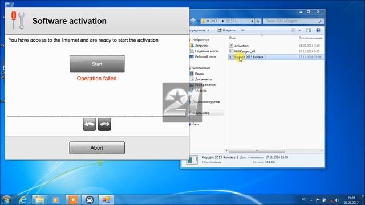Open Загрузки in the Explorer sidebar
The image size is (365, 205).
pyautogui.click(x=201, y=46)
